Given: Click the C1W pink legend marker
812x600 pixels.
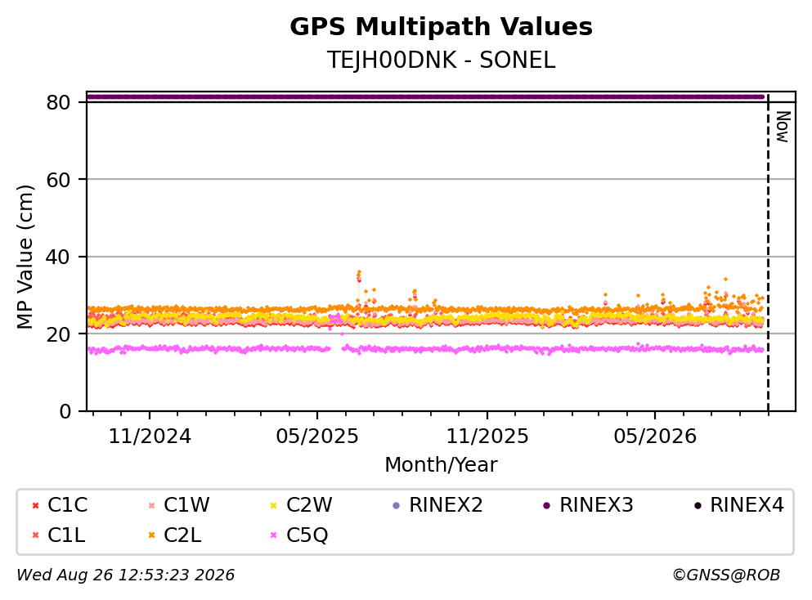Looking at the screenshot, I should coord(152,505).
